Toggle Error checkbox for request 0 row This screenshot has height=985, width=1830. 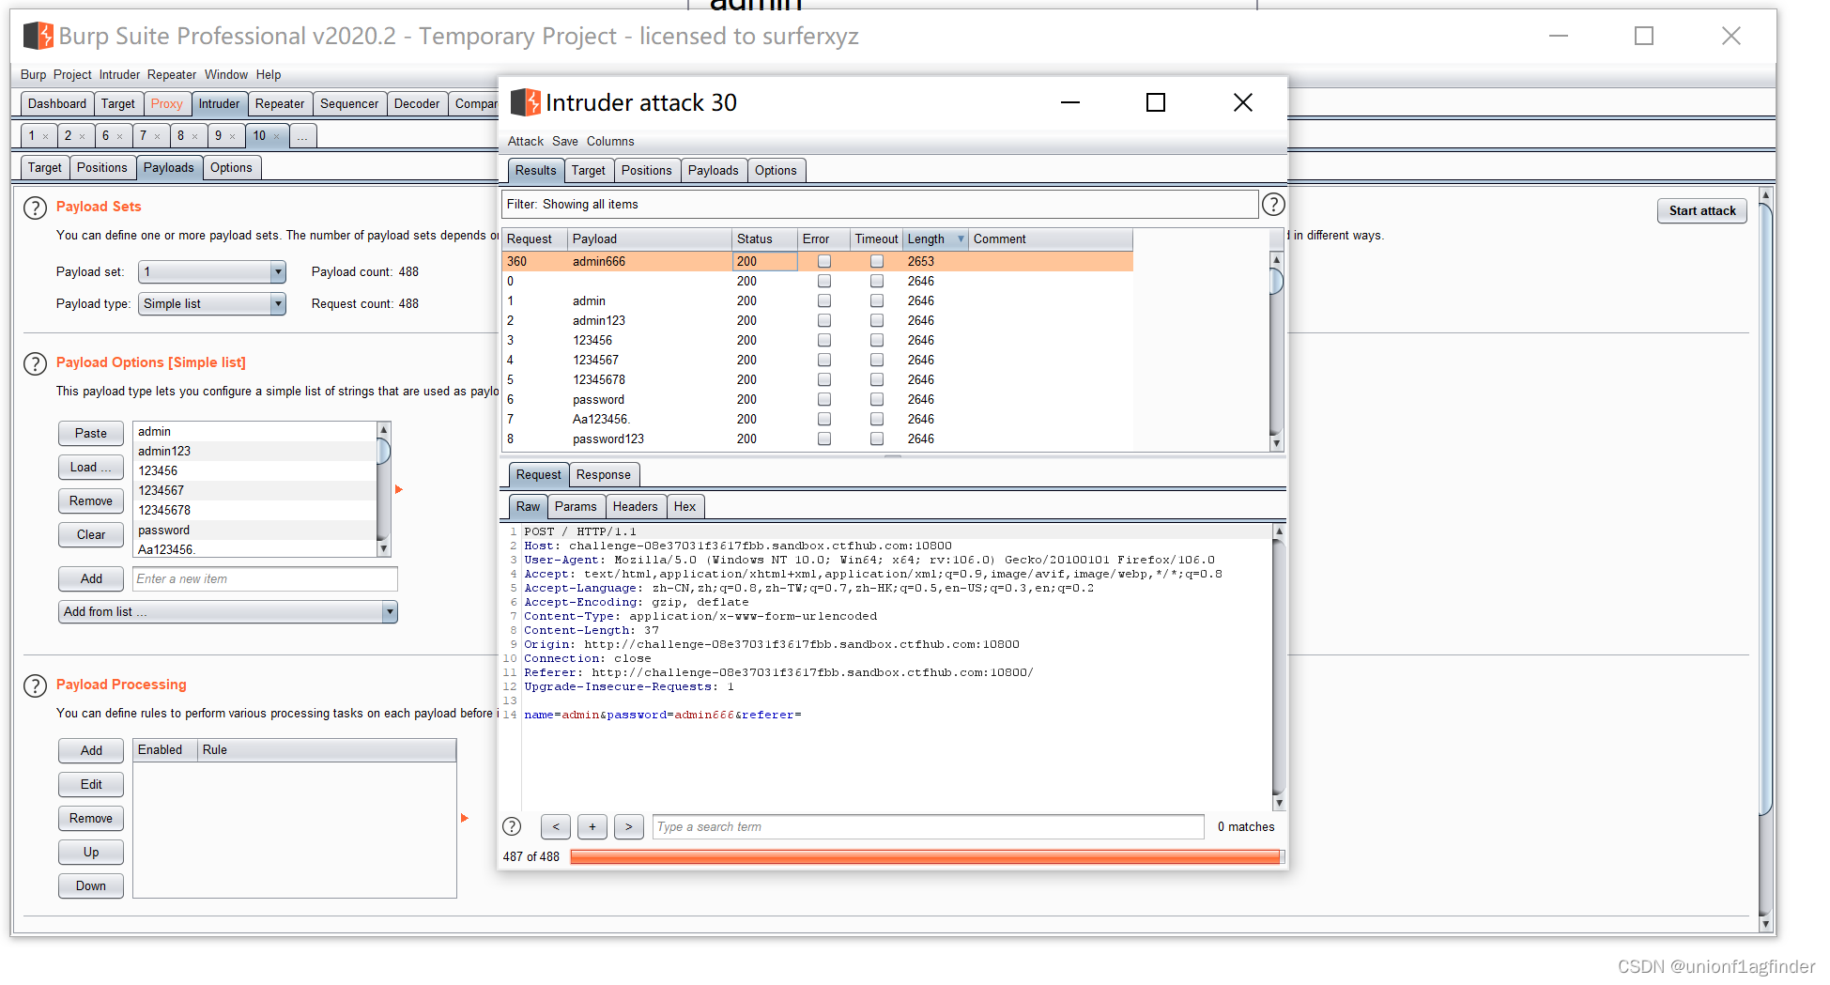click(824, 282)
